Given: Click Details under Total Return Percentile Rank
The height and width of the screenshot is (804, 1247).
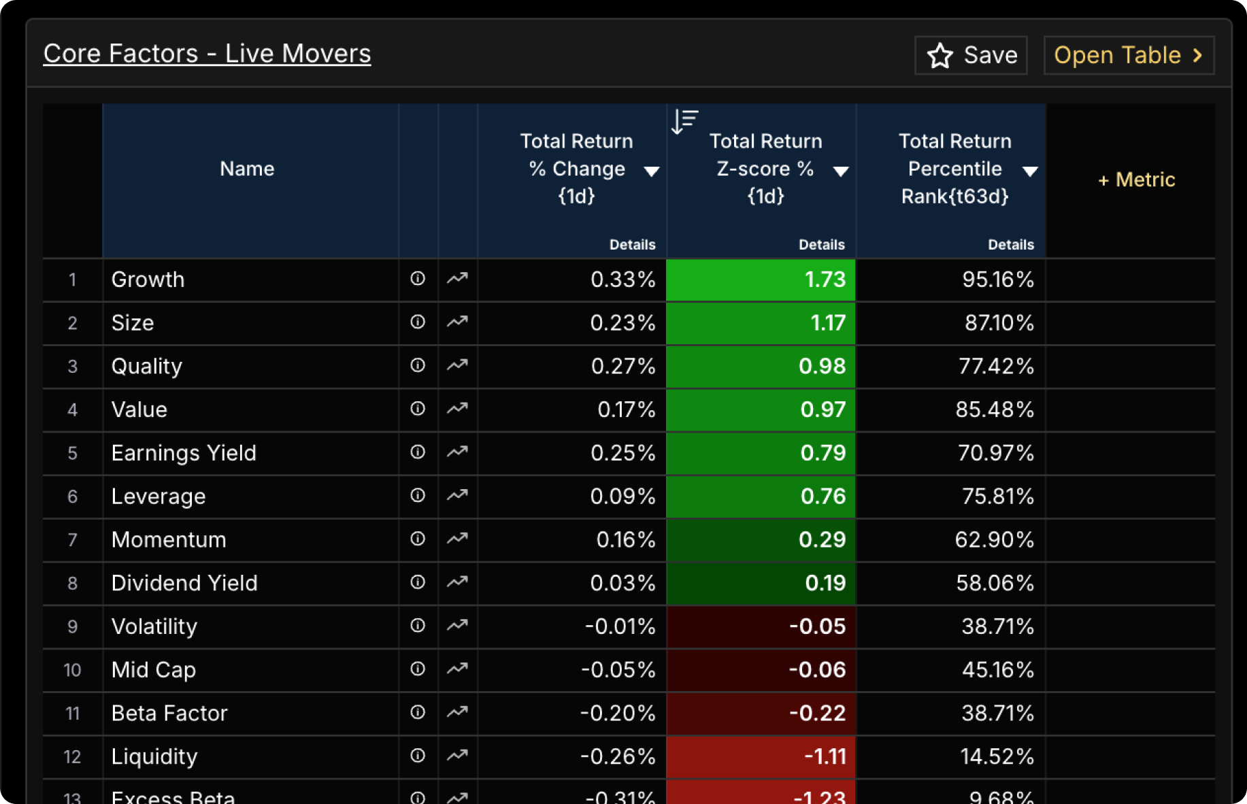Looking at the screenshot, I should pyautogui.click(x=1011, y=245).
